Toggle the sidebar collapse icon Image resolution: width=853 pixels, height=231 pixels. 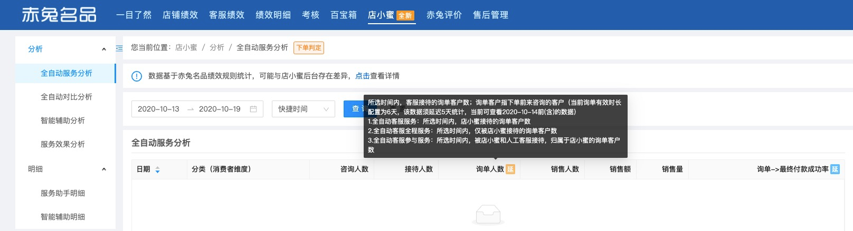pos(119,48)
